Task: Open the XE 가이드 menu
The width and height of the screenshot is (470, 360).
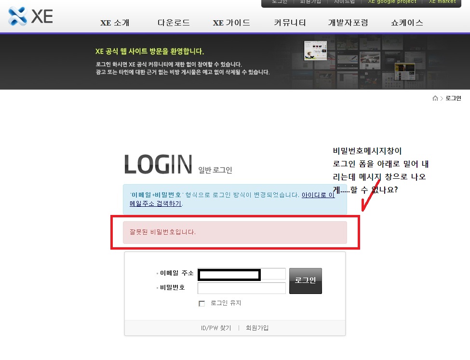Action: coord(231,22)
